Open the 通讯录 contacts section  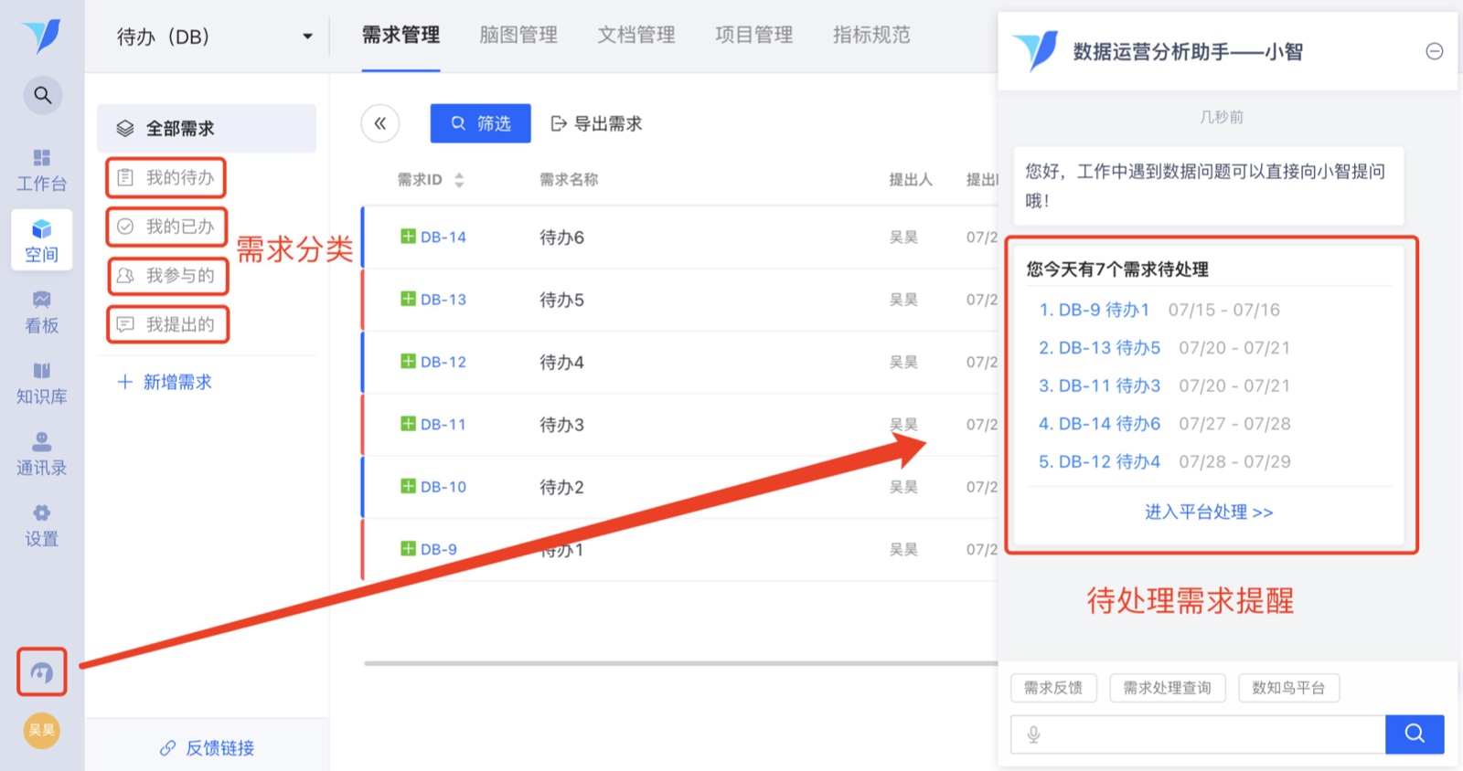42,455
